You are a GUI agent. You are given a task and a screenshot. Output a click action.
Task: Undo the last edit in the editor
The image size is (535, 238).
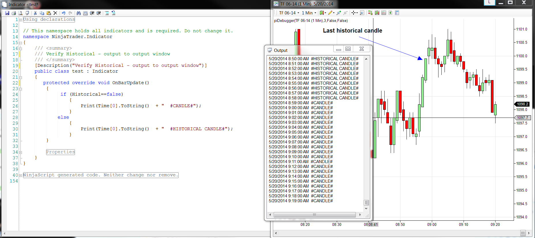pos(63,13)
